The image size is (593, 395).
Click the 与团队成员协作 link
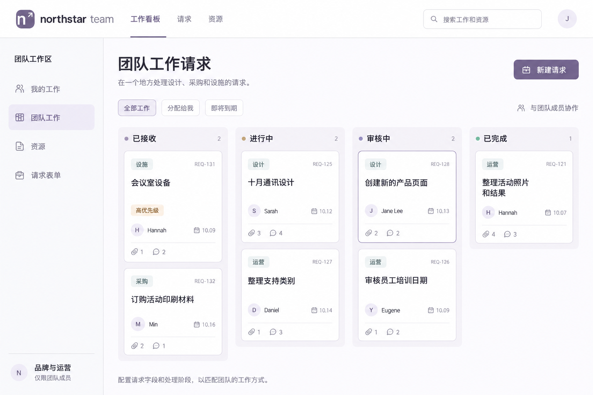(548, 108)
